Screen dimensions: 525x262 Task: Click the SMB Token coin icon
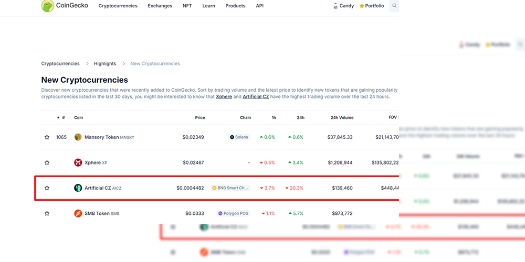coord(78,214)
